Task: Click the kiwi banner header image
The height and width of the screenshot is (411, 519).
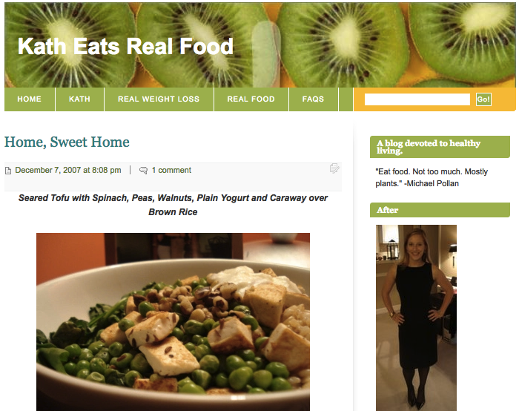Action: click(x=260, y=45)
